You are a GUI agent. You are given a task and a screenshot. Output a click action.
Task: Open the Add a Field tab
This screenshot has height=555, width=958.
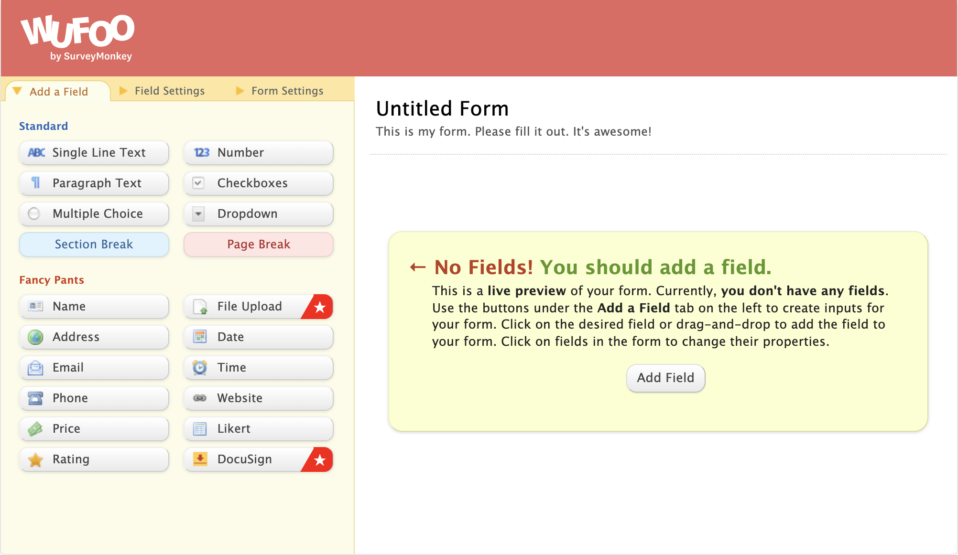click(x=58, y=92)
